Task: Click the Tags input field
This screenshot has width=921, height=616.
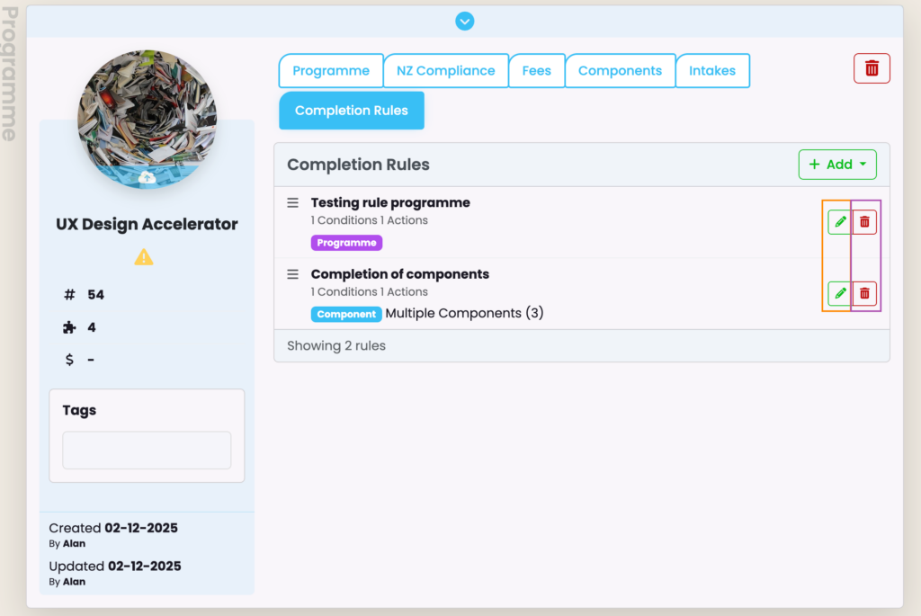Action: pos(147,450)
